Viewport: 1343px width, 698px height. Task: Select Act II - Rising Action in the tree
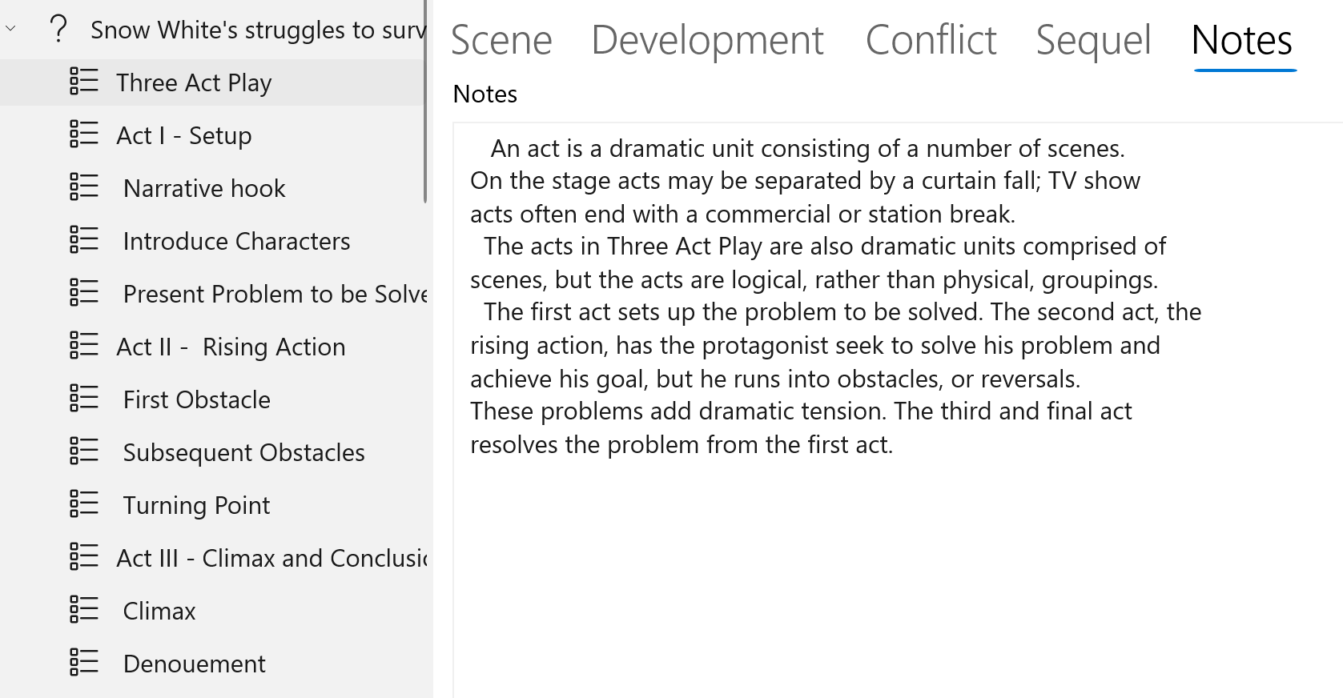coord(231,347)
